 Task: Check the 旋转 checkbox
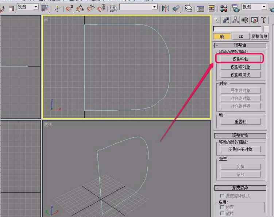[222, 213]
